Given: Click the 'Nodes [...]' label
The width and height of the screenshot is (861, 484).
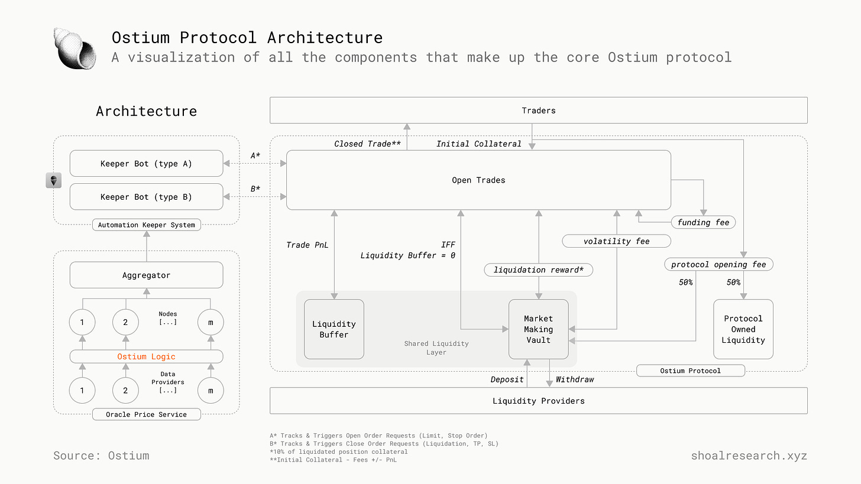Looking at the screenshot, I should point(168,318).
